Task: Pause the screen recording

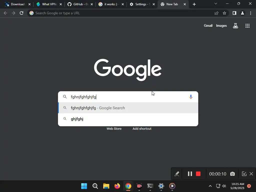Action: (190, 174)
